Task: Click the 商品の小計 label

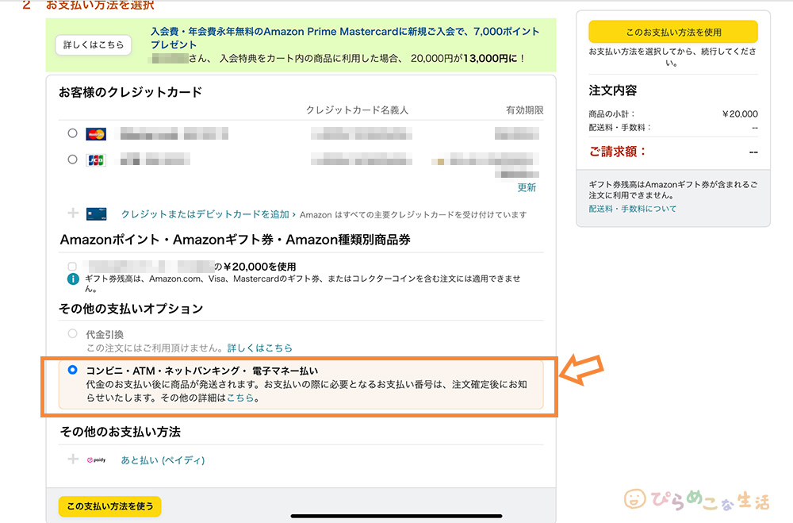Action: point(611,114)
